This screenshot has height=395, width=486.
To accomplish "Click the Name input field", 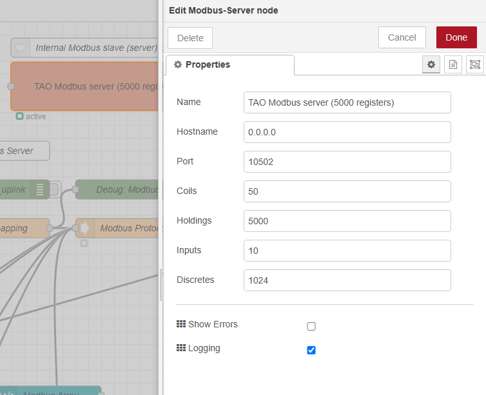I will click(x=347, y=102).
